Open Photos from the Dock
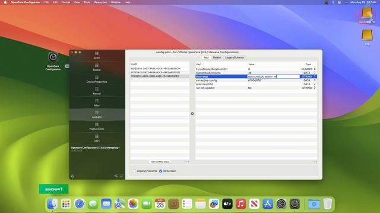Screen dimensions: 380x213 coord(133,204)
